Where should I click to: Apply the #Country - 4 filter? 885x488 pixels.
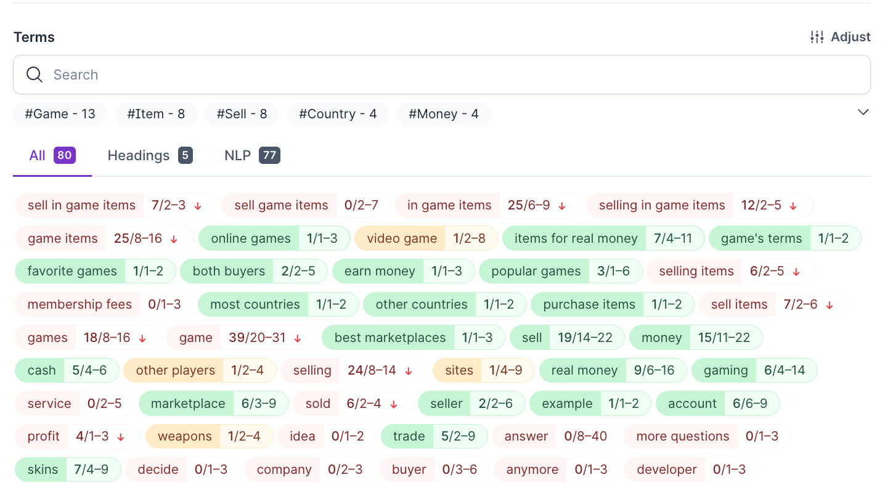coord(338,114)
